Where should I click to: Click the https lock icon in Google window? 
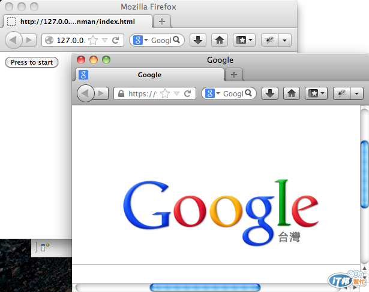121,93
